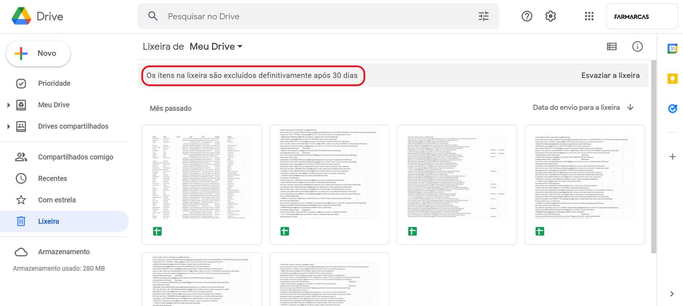Click the Novo button
683x306 pixels.
pos(38,53)
